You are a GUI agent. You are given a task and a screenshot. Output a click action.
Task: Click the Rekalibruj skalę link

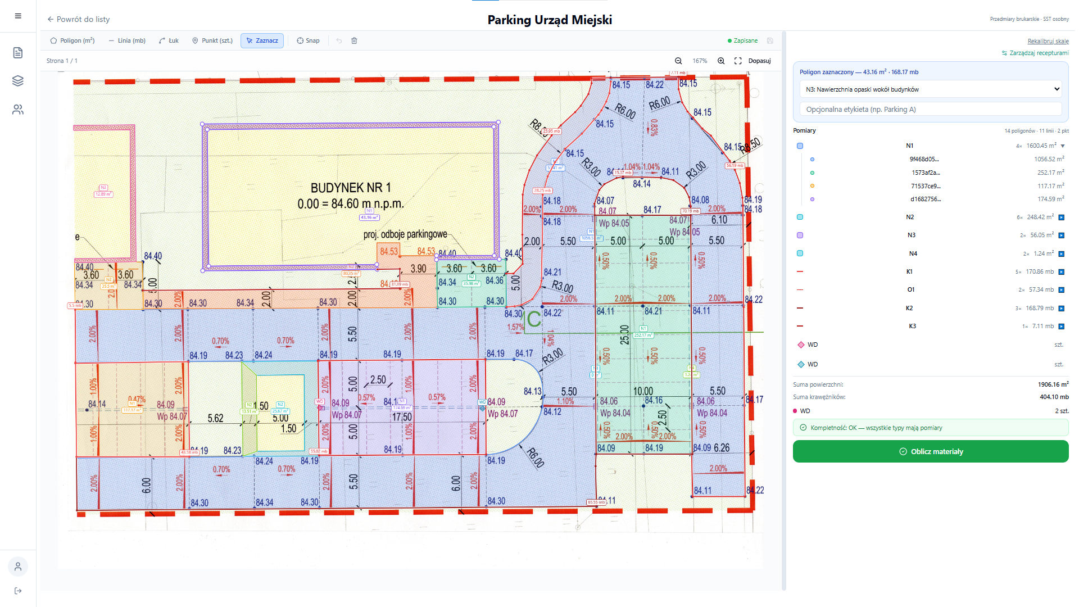(x=1048, y=41)
